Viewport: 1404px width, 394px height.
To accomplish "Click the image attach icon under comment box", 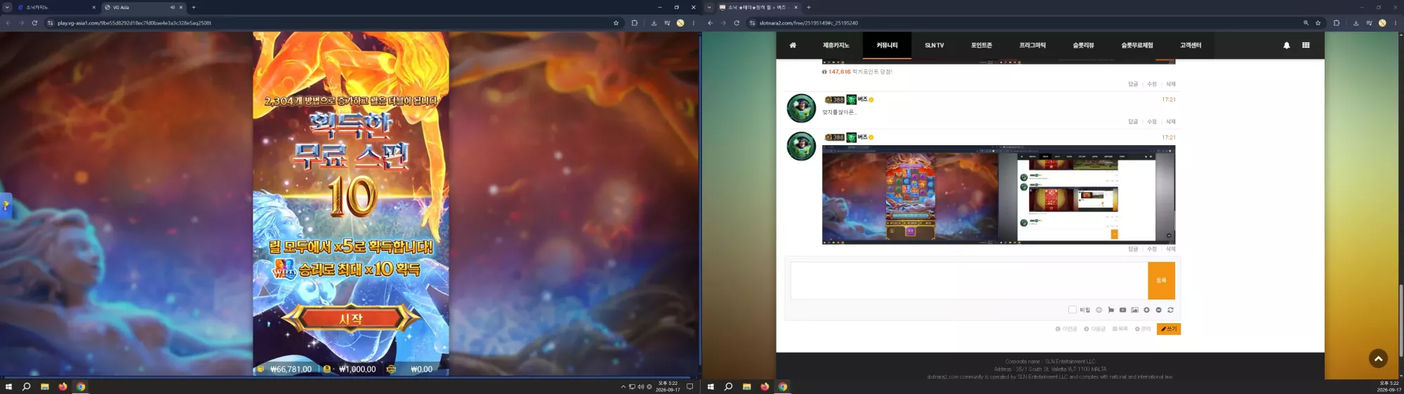I will pyautogui.click(x=1134, y=310).
